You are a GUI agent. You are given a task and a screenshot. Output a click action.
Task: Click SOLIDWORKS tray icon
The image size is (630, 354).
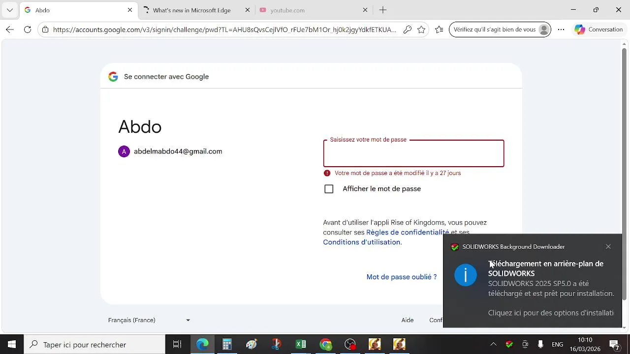(509, 345)
